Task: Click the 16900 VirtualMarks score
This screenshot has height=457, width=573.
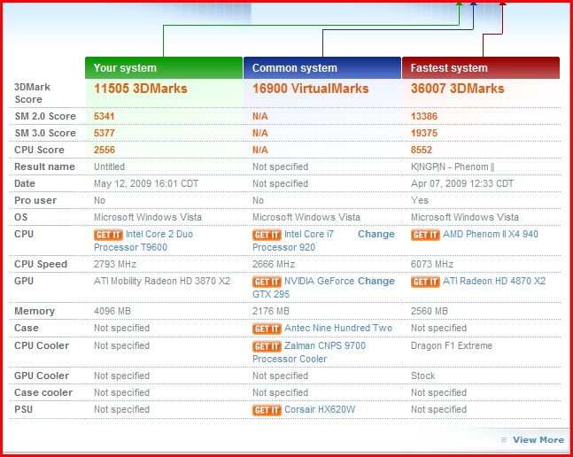Action: 311,89
